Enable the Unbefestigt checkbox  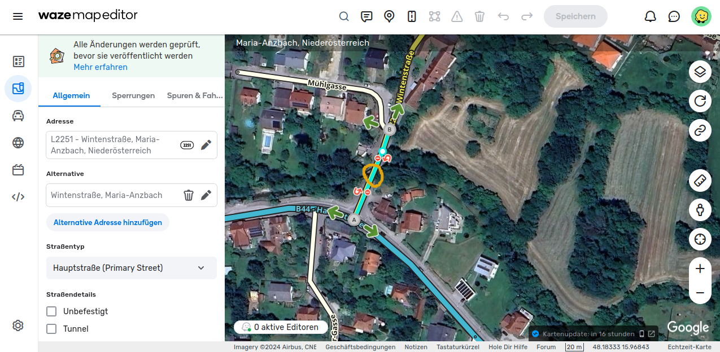[x=51, y=311]
